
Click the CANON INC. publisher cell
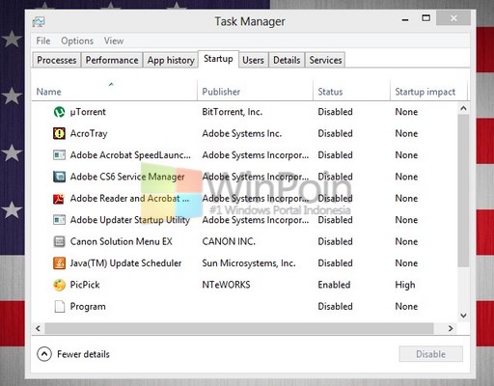point(229,241)
